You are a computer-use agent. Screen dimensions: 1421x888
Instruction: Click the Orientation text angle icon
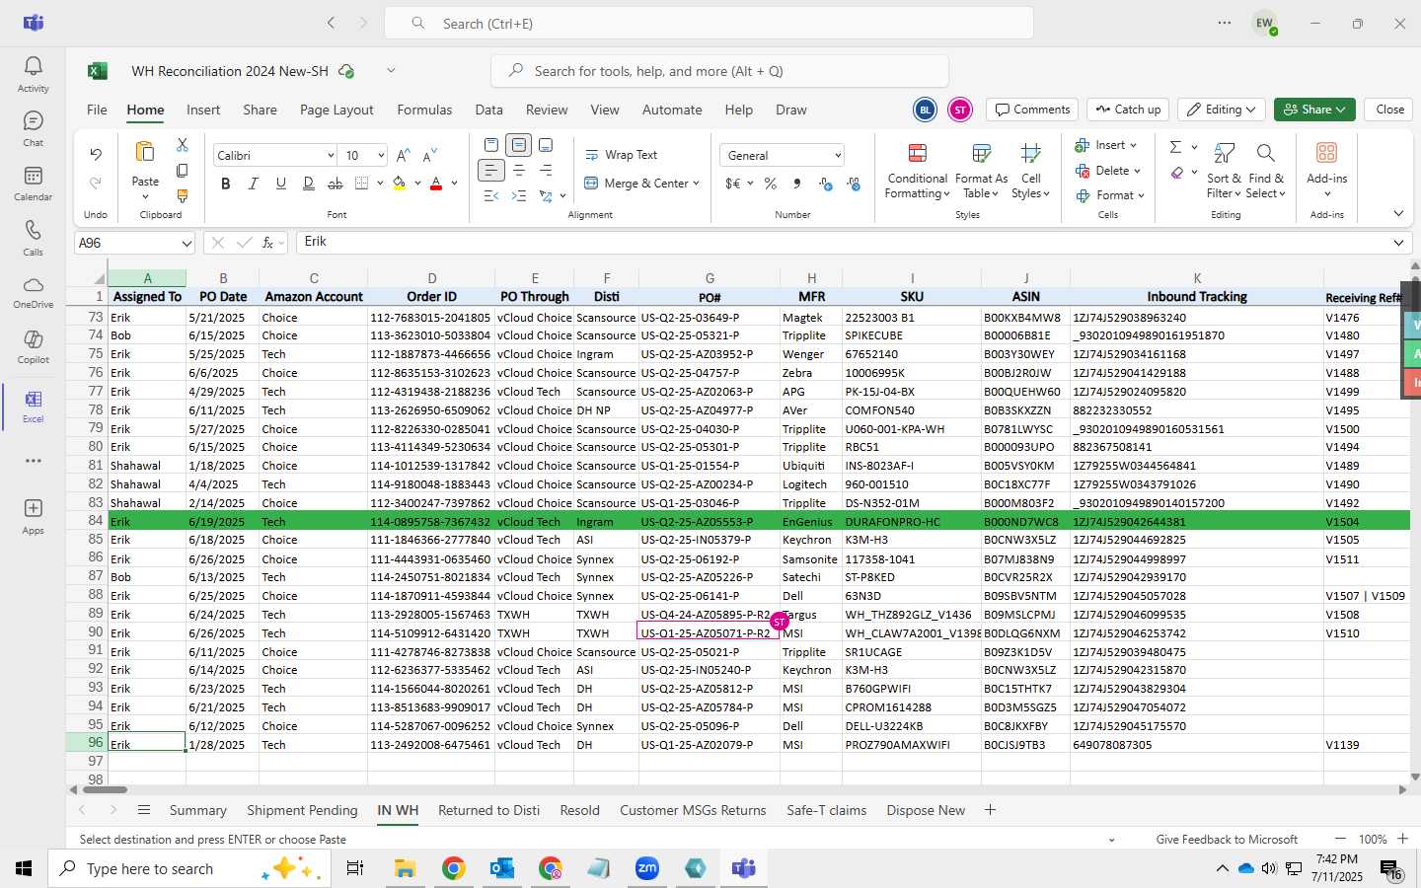pyautogui.click(x=546, y=196)
